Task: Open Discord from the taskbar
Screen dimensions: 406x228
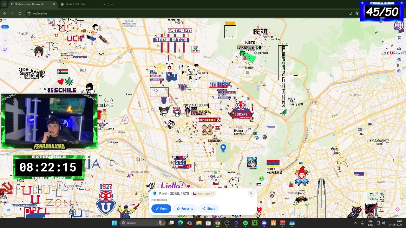Action: (264, 223)
